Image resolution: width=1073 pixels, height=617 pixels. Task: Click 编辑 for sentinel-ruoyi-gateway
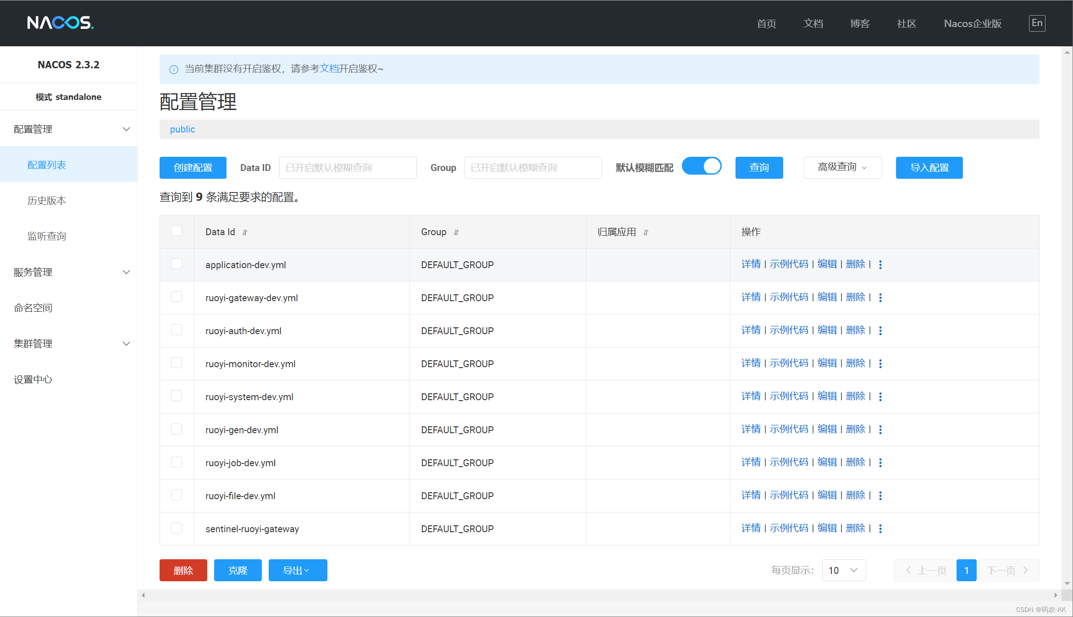827,528
